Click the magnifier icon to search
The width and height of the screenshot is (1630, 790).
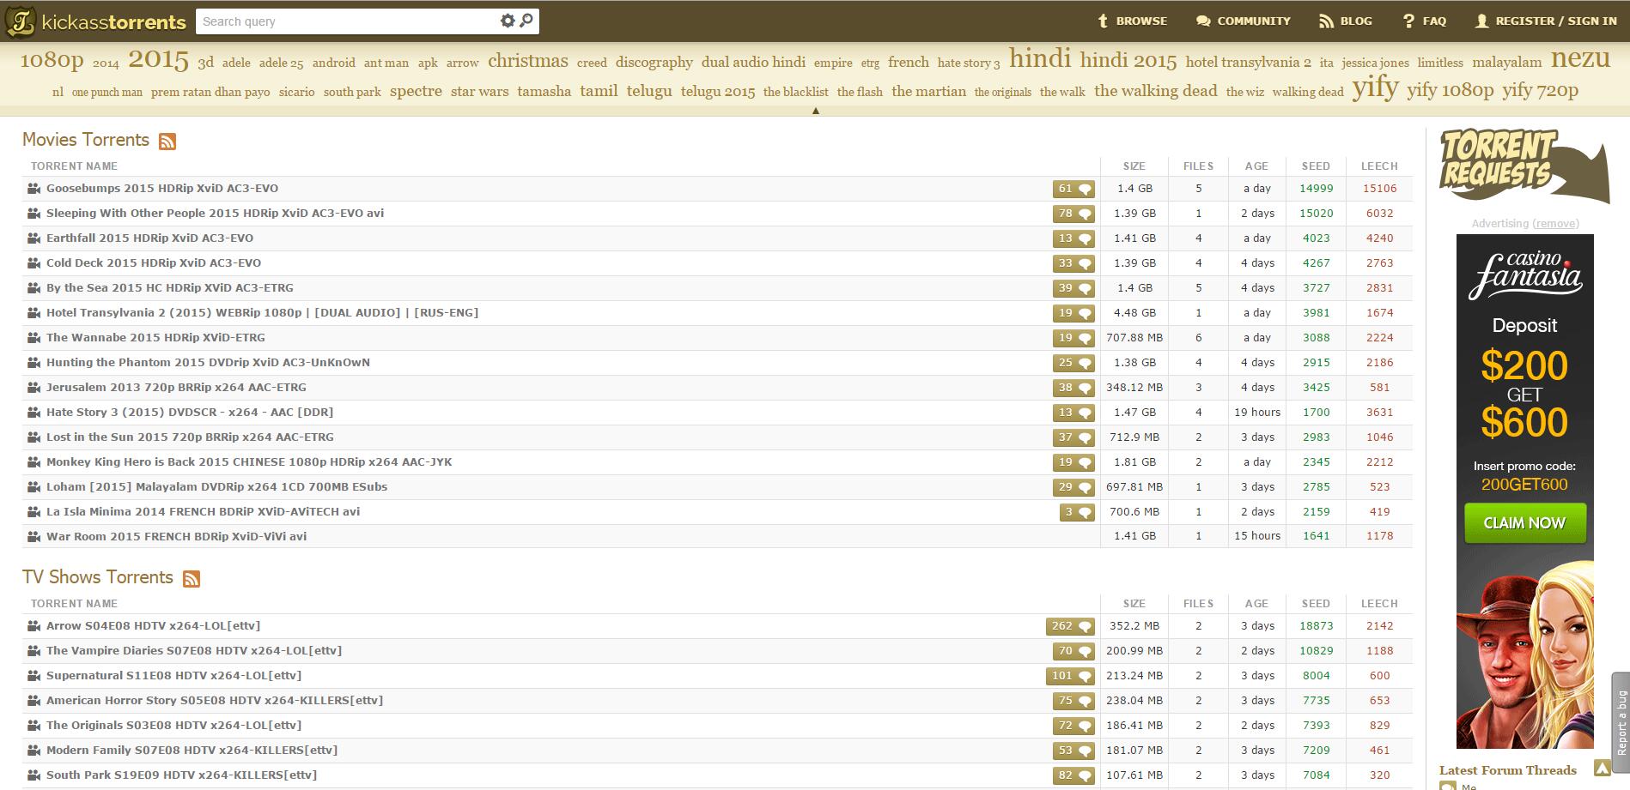[526, 20]
